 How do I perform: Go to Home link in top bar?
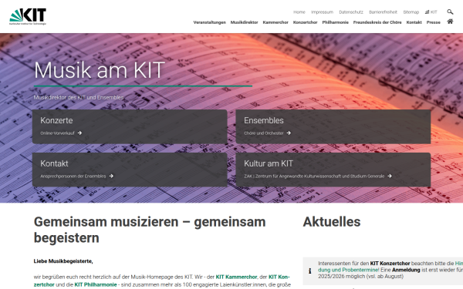pos(299,12)
